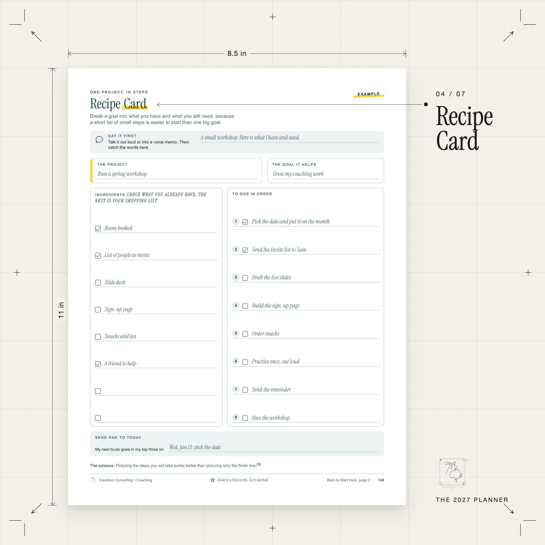Click the number 3 step badge
Image resolution: width=545 pixels, height=545 pixels.
pos(236,277)
